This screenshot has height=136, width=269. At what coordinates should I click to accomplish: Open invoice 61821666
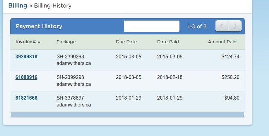[x=26, y=98]
